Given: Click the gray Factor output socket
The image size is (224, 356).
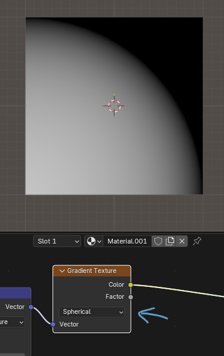Looking at the screenshot, I should (x=130, y=297).
